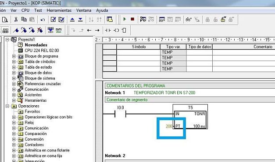The width and height of the screenshot is (275, 162).
Task: Upload project from the PLC
Action: tap(72, 20)
